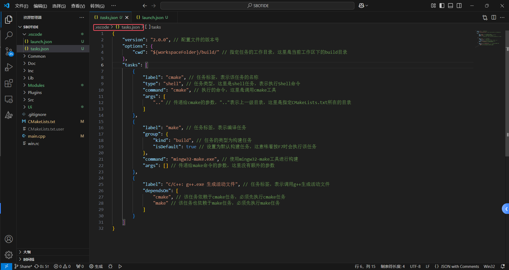
Task: Open main.cpp in the explorer
Action: click(53, 136)
